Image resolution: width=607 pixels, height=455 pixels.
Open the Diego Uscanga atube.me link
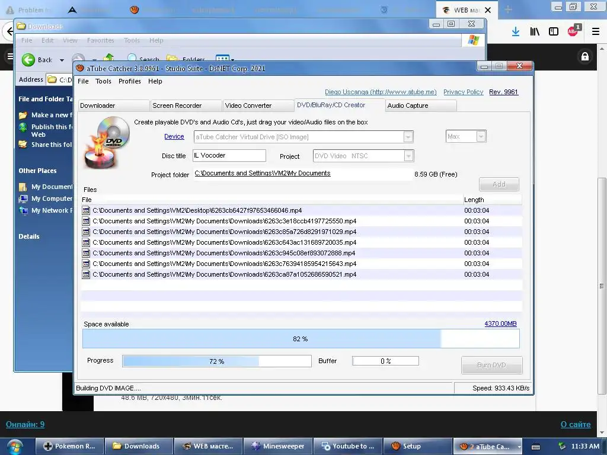(381, 92)
